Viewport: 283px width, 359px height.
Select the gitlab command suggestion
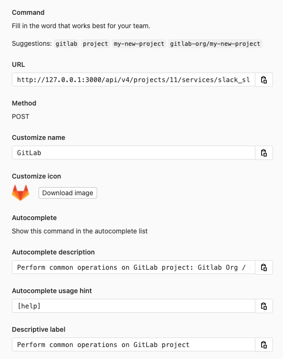(67, 44)
